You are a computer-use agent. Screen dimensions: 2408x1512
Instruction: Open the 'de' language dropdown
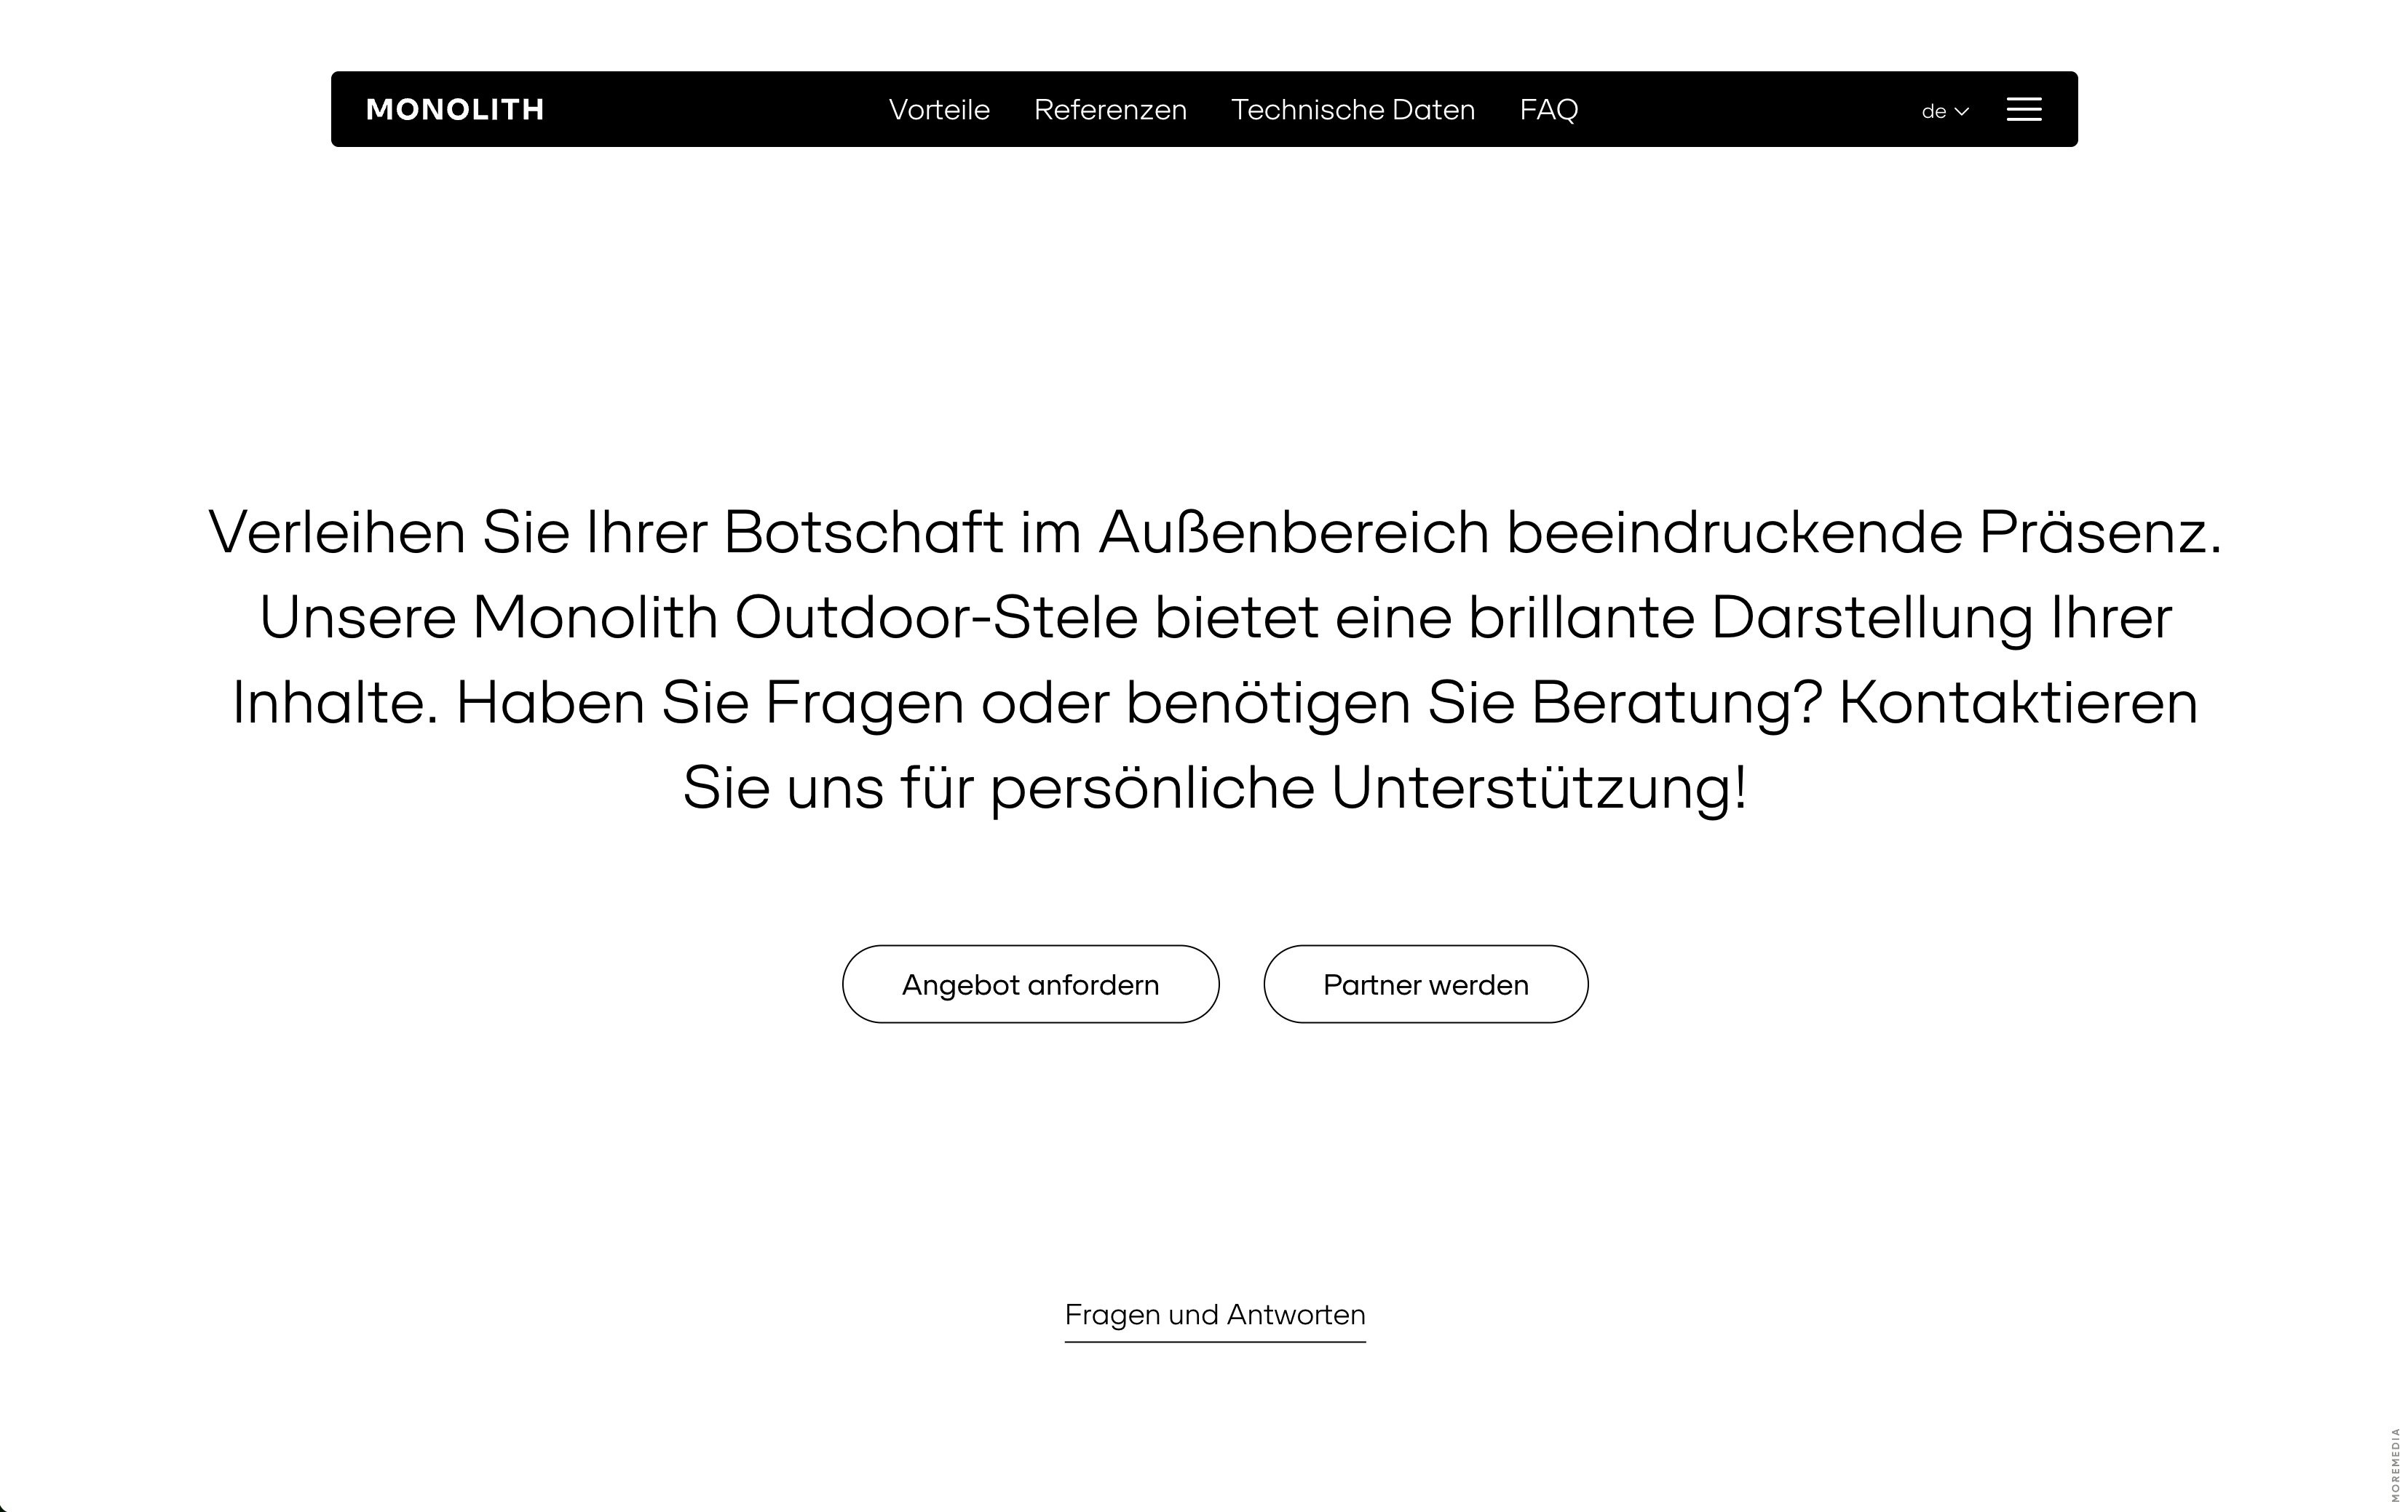point(1934,112)
